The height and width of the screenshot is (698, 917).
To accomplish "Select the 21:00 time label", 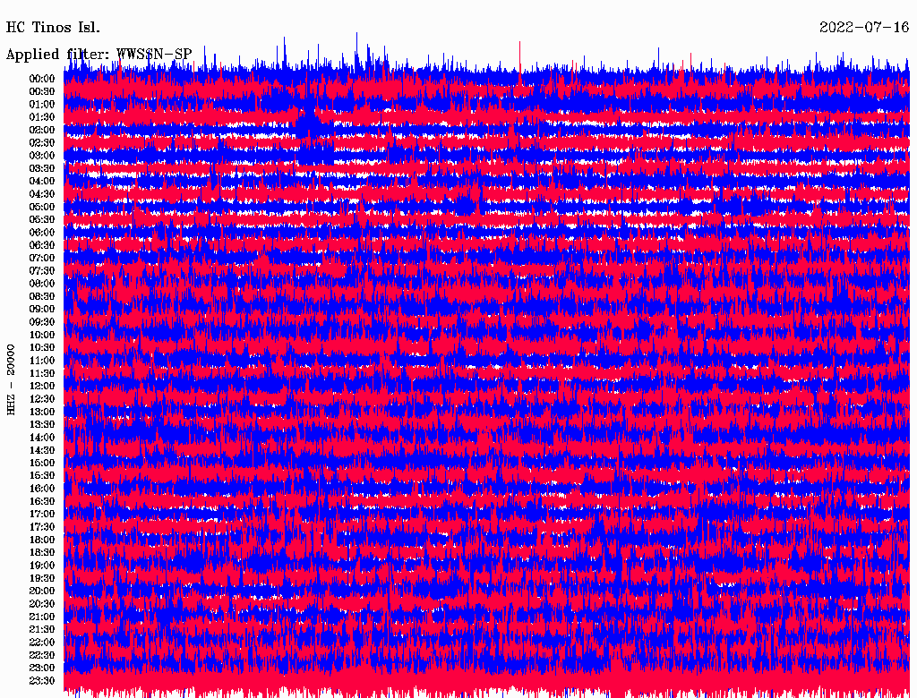I will point(42,617).
